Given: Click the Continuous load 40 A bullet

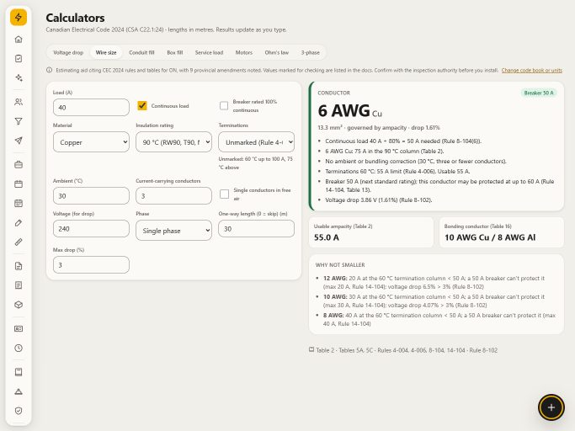Looking at the screenshot, I should [403, 141].
